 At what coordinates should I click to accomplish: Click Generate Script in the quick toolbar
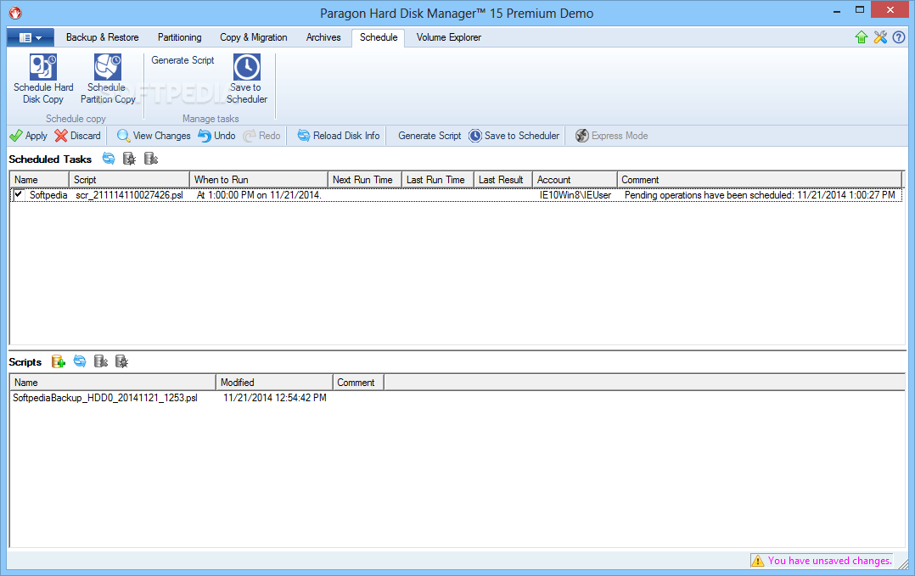[429, 136]
